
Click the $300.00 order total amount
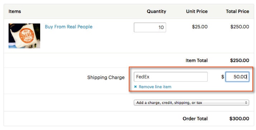[239, 119]
